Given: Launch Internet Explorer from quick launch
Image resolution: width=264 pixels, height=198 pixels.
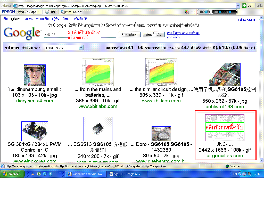Looking at the screenshot, I should [45, 174].
